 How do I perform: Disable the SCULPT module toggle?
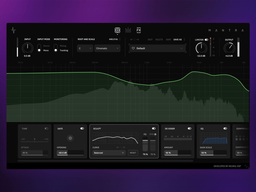(x=153, y=128)
